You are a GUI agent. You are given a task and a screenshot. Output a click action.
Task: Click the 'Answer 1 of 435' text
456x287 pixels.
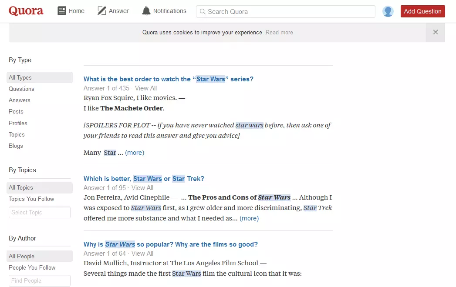coord(106,88)
